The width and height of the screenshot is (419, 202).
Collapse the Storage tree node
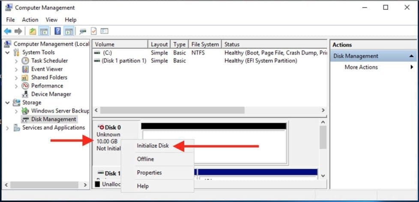(7, 102)
